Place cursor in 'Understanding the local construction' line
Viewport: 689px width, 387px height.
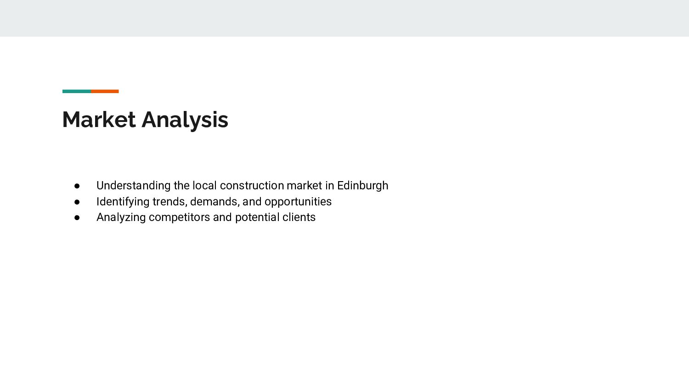(x=242, y=186)
